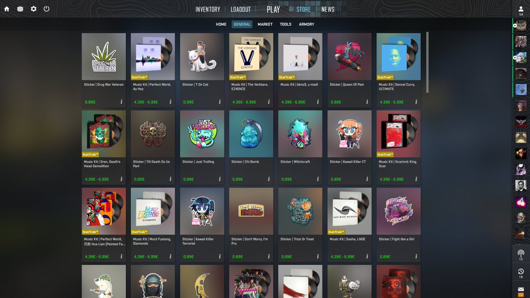Open the friends list icon showing 54

click(521, 11)
